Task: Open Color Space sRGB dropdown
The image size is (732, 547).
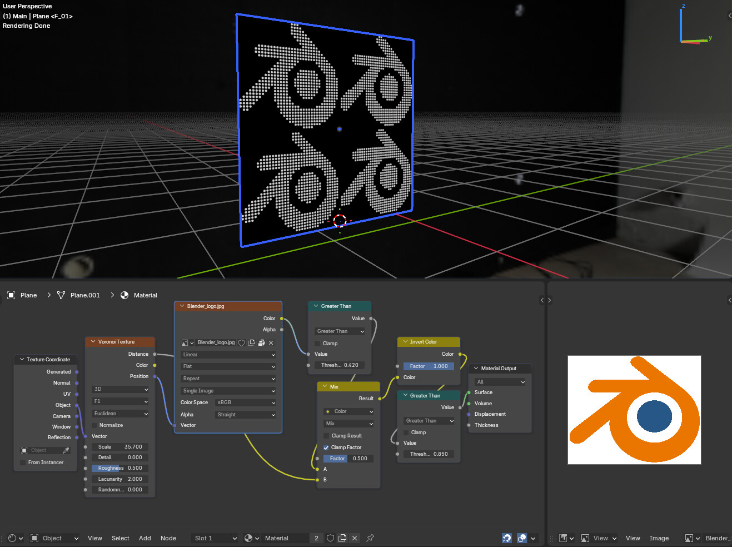Action: pos(246,402)
